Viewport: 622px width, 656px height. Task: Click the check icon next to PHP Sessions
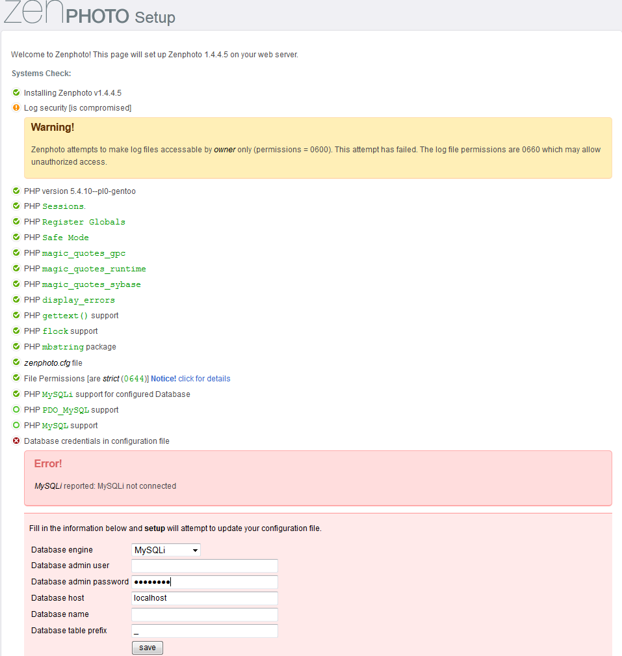pyautogui.click(x=16, y=206)
